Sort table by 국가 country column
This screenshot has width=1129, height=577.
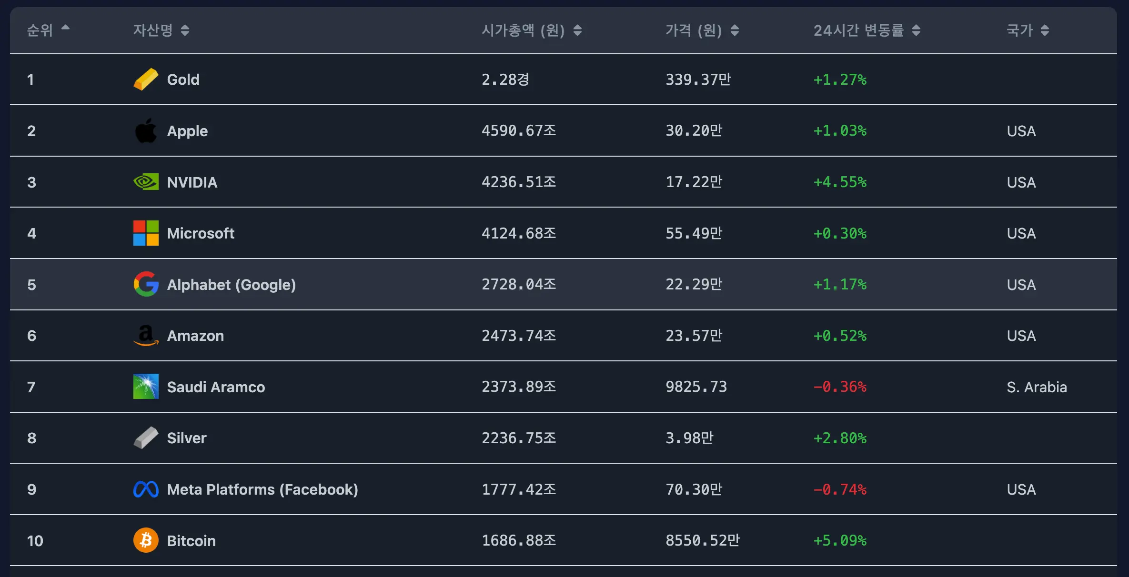point(1045,30)
